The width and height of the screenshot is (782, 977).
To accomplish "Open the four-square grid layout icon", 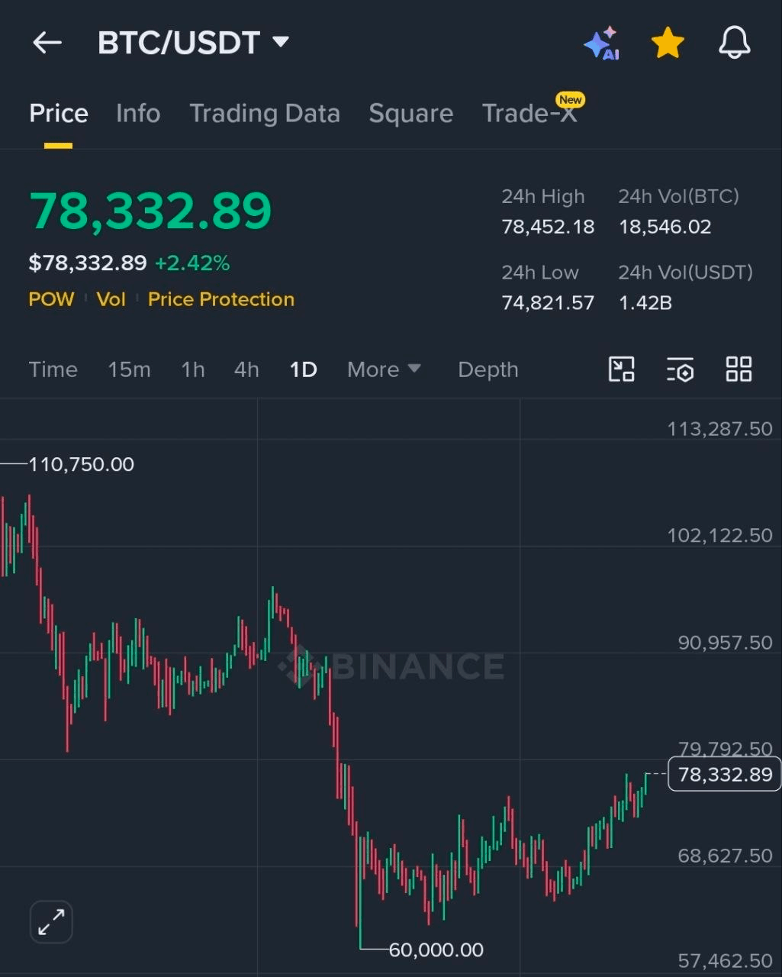I will (x=739, y=369).
